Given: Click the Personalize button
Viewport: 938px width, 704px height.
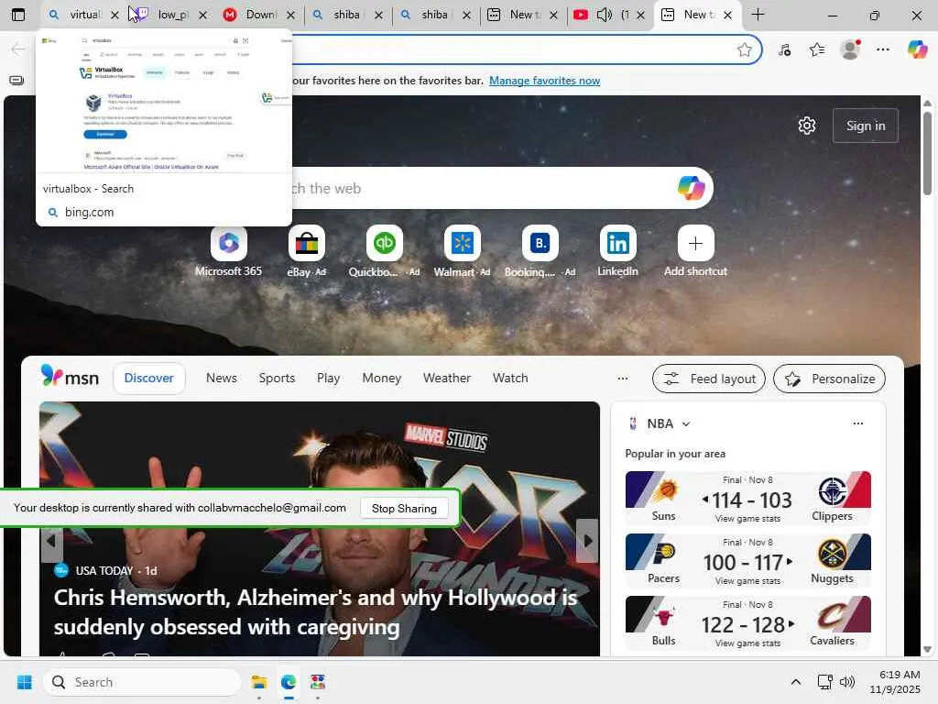Looking at the screenshot, I should (829, 379).
